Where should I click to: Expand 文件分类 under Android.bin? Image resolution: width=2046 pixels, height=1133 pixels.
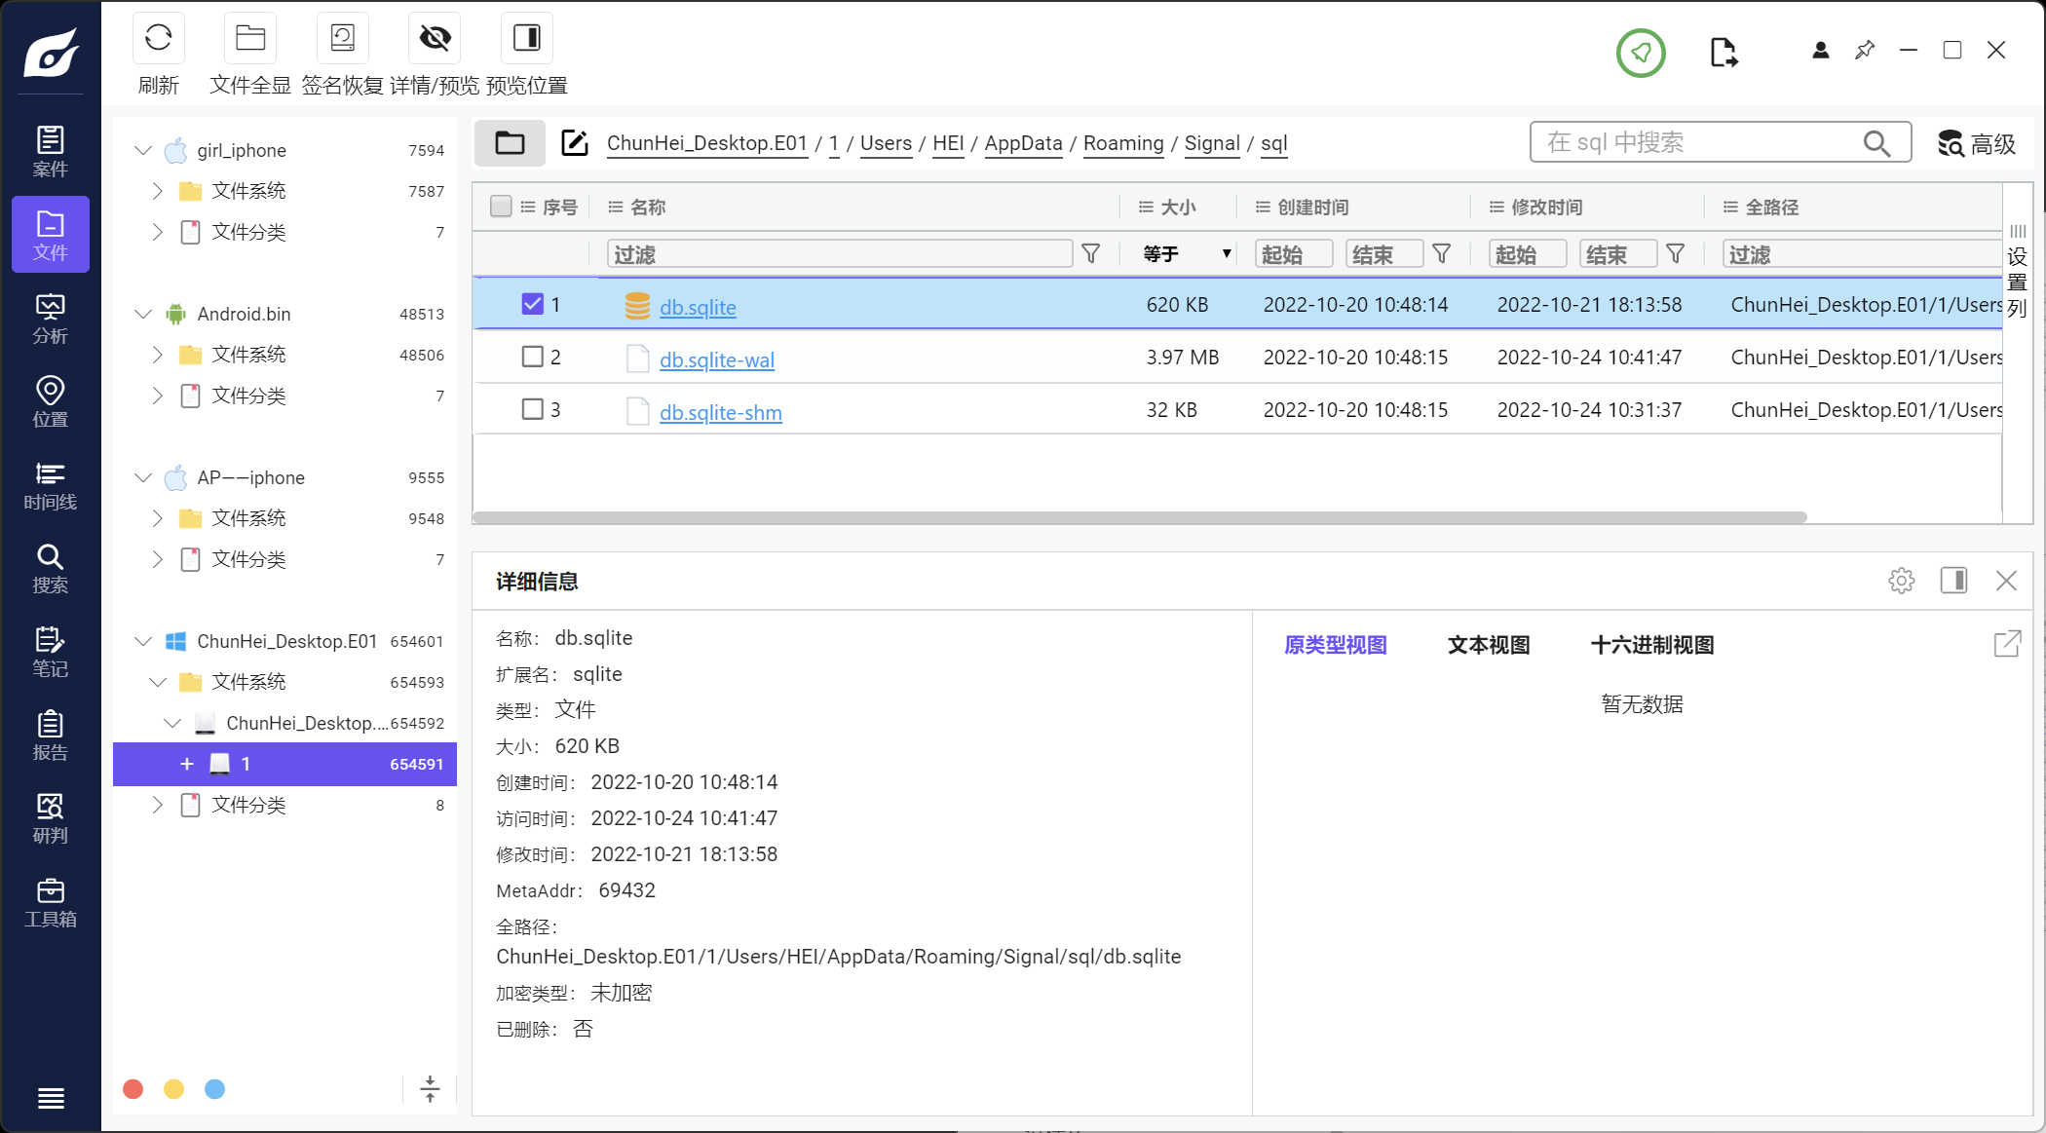click(x=158, y=396)
